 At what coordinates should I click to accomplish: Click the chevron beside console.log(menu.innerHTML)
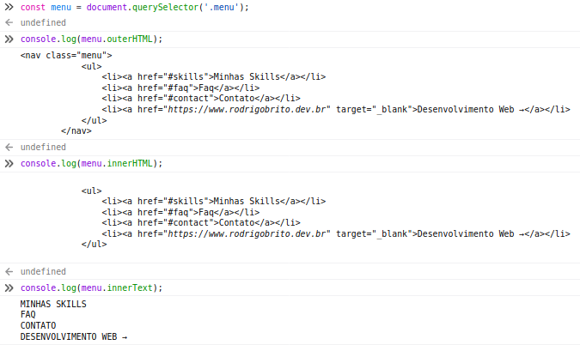click(8, 163)
